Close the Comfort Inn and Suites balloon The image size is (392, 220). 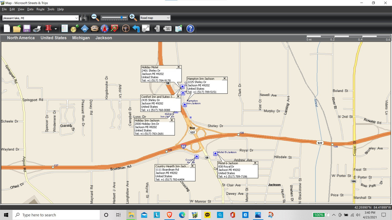178,97
